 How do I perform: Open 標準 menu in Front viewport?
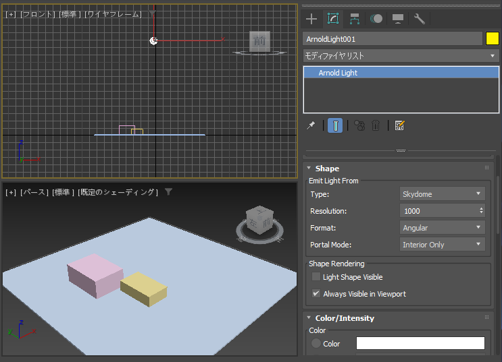point(70,14)
